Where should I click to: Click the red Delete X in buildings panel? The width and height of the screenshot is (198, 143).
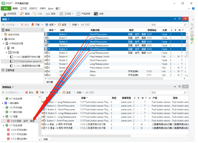(22, 25)
